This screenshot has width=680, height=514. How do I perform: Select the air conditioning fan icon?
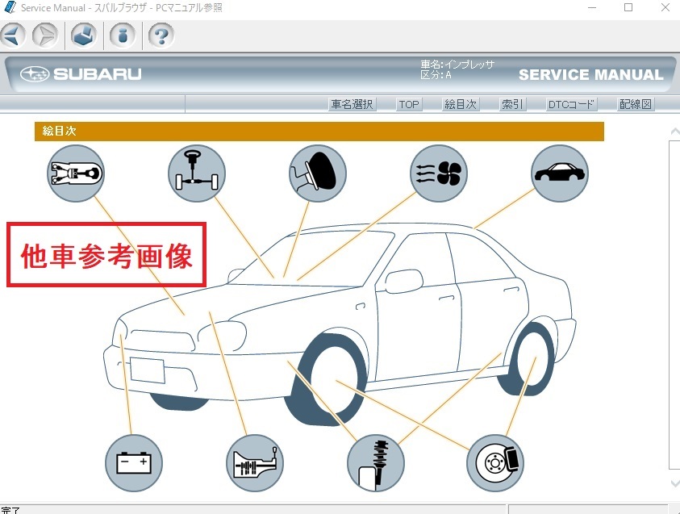(x=439, y=173)
